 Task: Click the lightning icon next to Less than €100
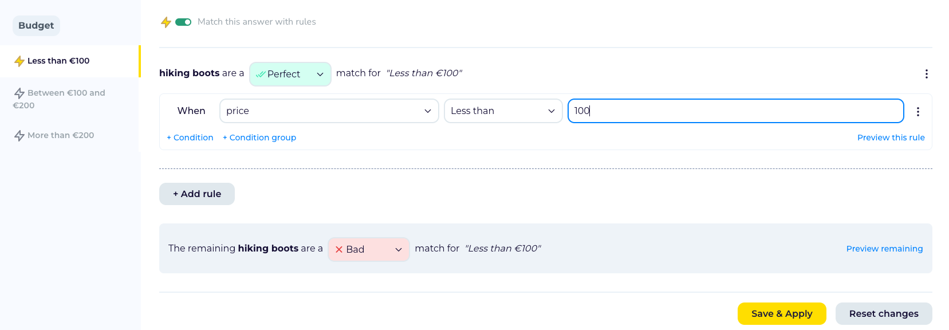[19, 61]
